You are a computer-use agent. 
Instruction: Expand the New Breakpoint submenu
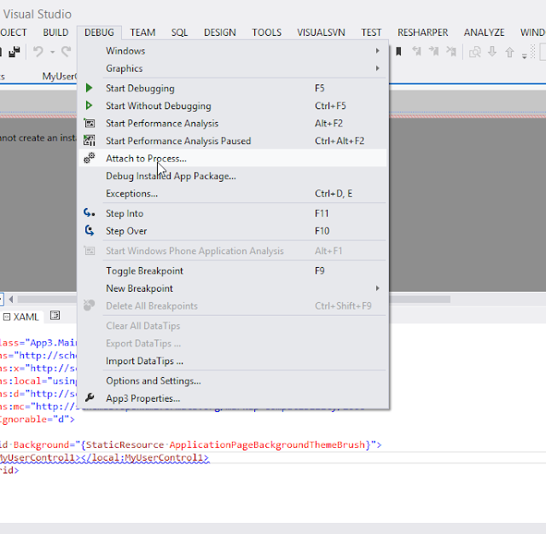377,288
